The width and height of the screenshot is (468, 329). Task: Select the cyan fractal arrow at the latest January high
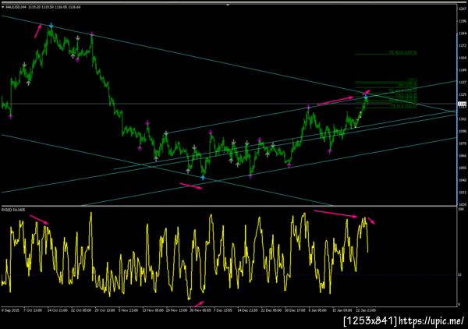(x=366, y=97)
